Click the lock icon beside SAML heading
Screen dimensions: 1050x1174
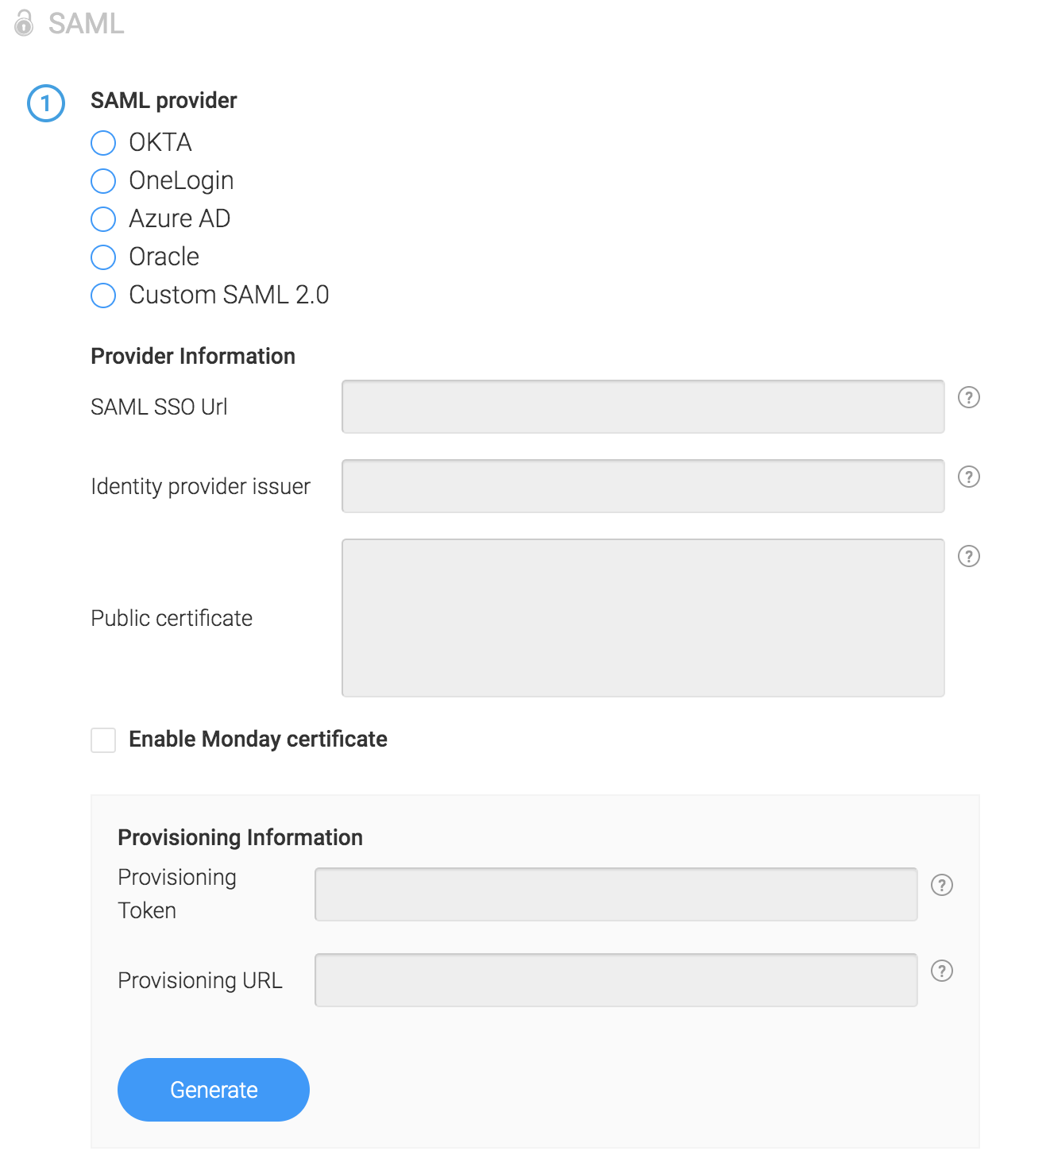click(x=25, y=23)
